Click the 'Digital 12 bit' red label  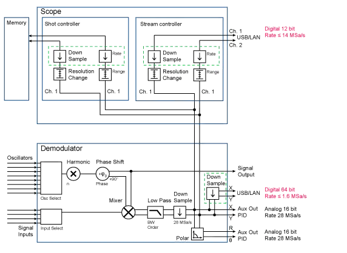[x=280, y=28]
